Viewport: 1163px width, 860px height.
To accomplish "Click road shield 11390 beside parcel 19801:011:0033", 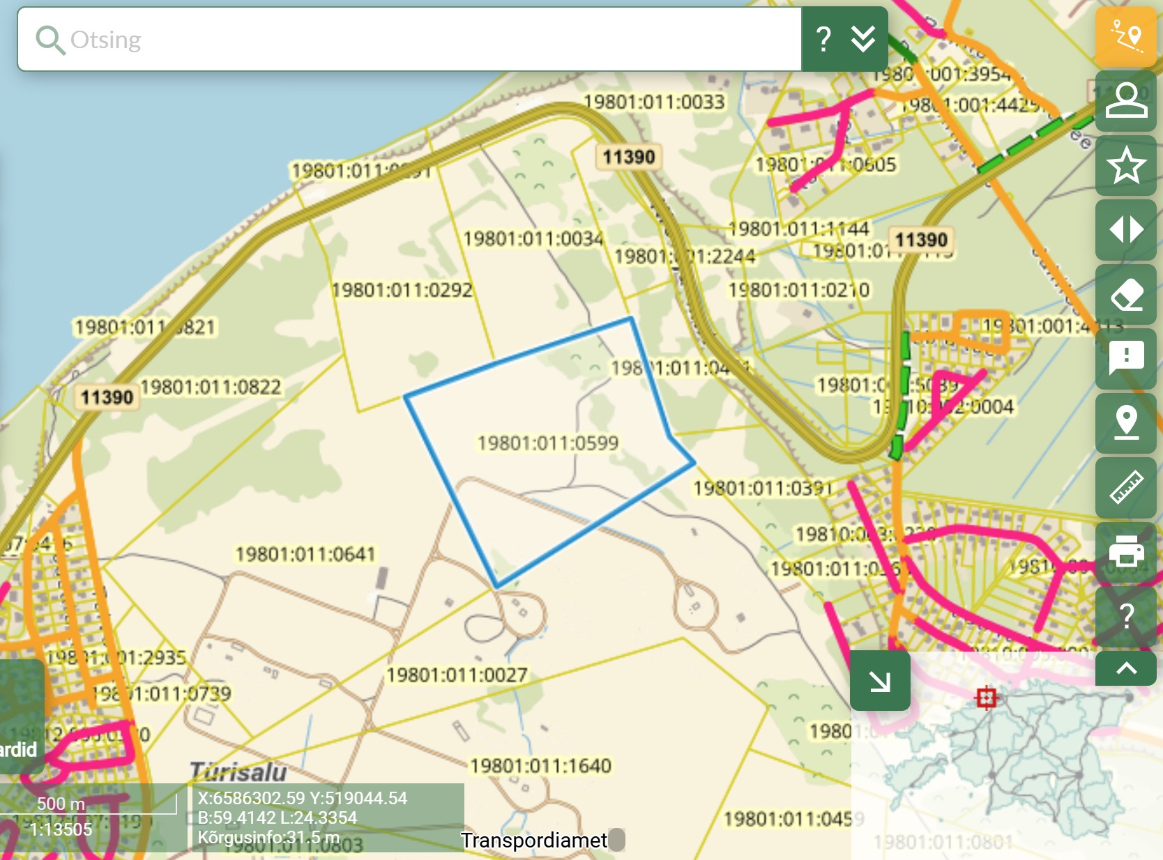I will (x=629, y=157).
